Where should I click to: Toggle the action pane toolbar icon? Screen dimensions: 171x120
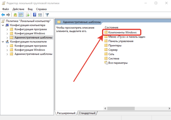(40, 15)
